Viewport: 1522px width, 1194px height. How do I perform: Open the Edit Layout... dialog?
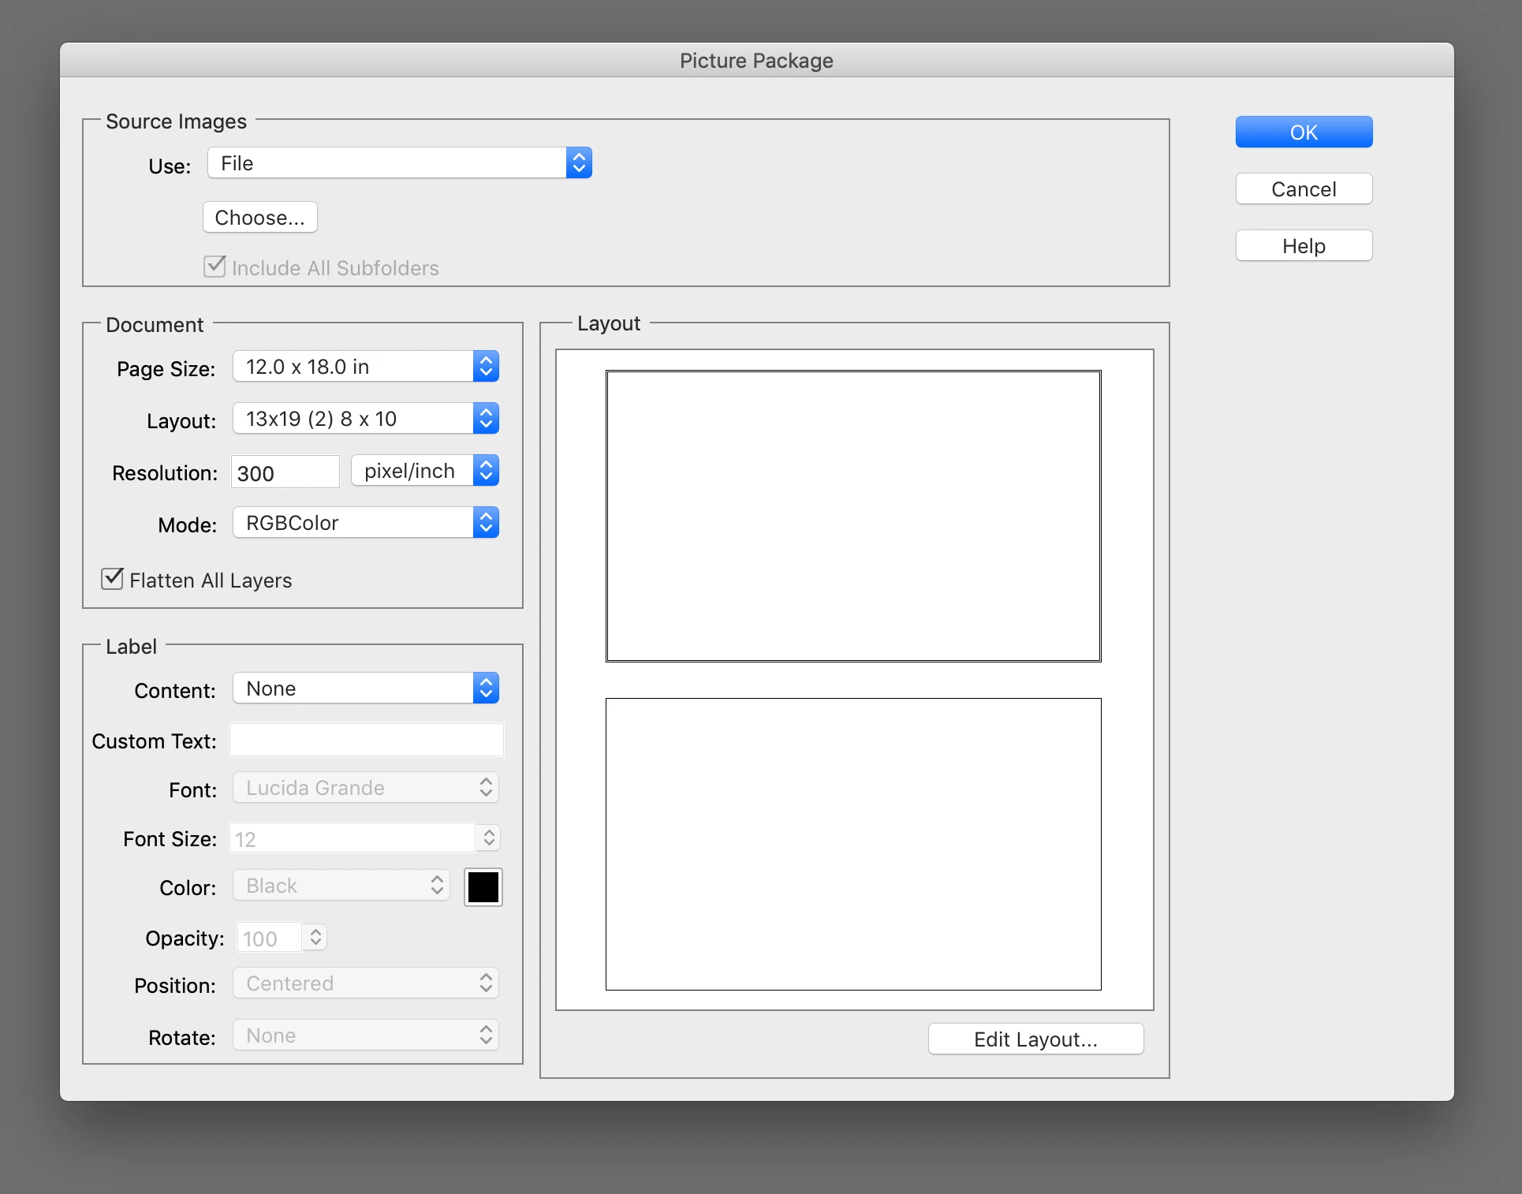(1035, 1039)
